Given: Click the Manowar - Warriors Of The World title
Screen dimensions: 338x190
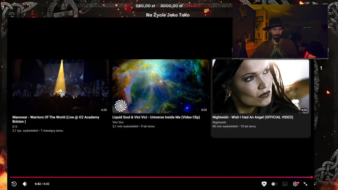Looking at the screenshot, I should tap(56, 119).
